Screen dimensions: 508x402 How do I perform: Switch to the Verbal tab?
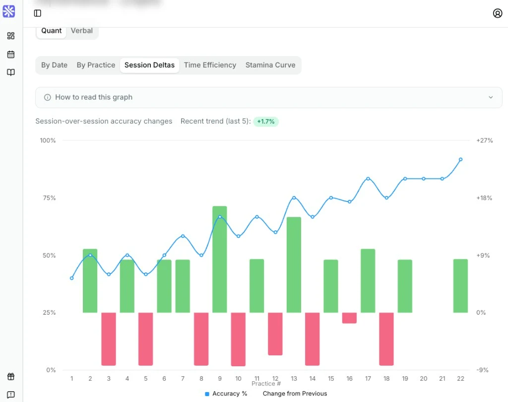coord(82,31)
